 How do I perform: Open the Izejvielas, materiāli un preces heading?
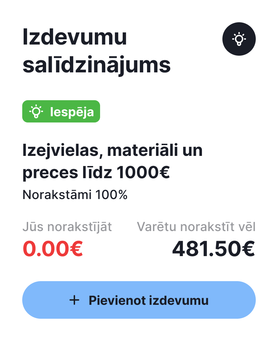113,161
